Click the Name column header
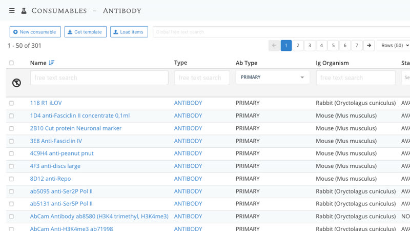Viewport: 410px width, 231px height. tap(38, 63)
